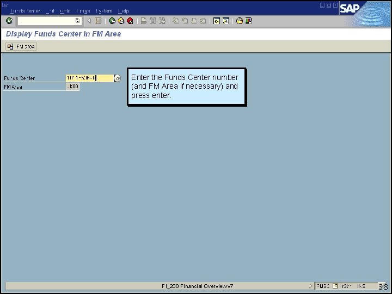Screen dimensions: 392x294
Task: Open the yellow Help icon
Action: coord(239,21)
